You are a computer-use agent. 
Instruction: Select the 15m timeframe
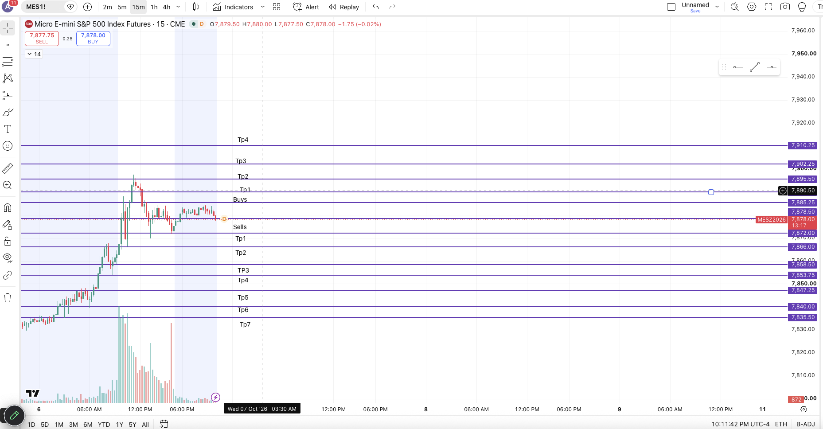(x=138, y=7)
